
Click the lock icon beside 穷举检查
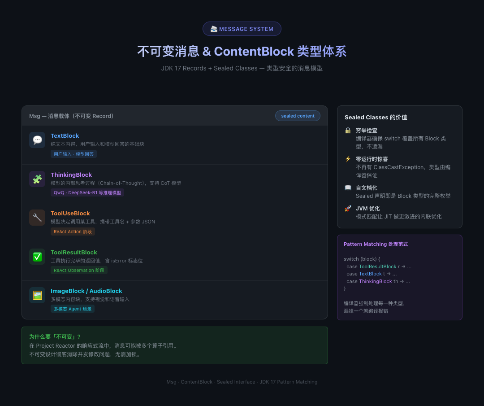pos(348,131)
